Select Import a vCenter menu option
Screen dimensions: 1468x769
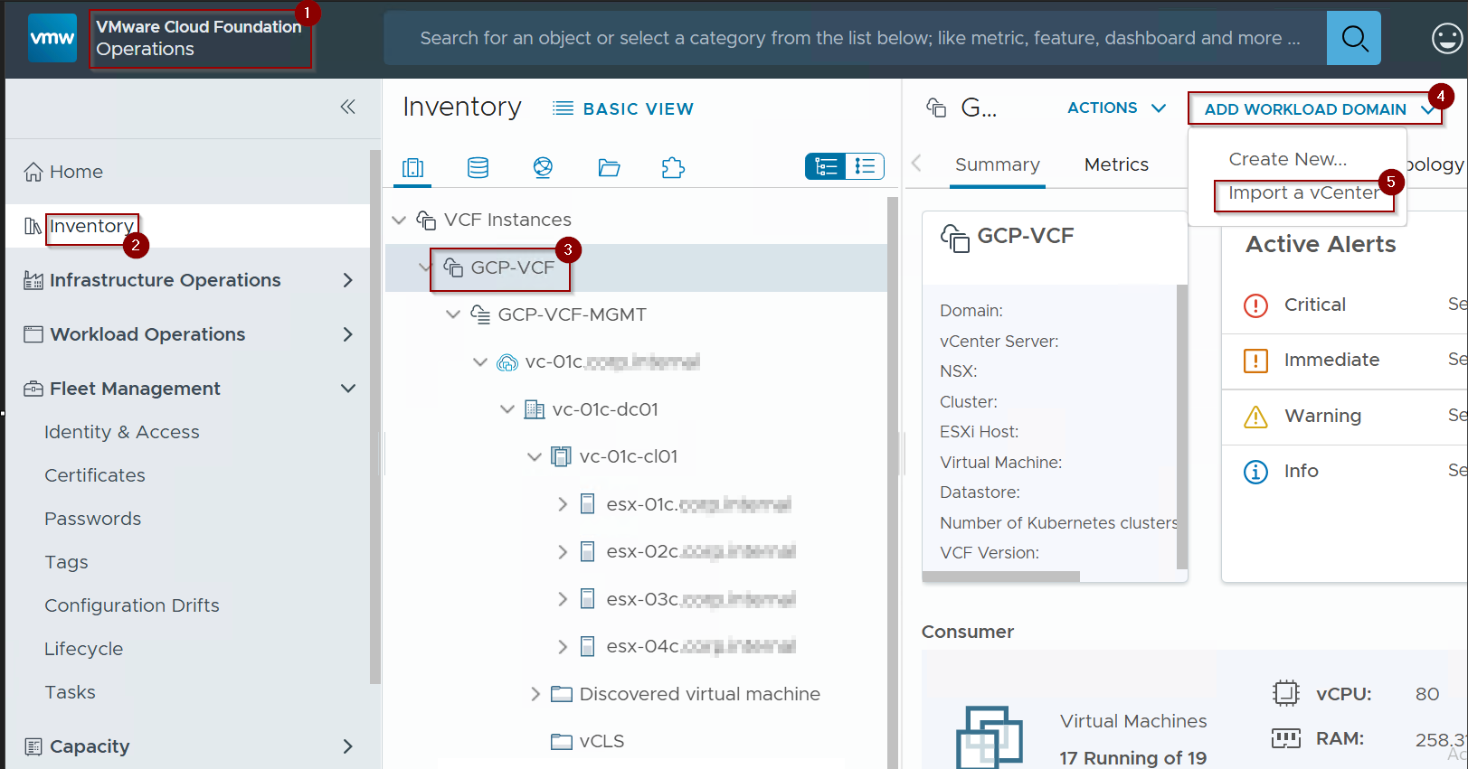pyautogui.click(x=1302, y=193)
